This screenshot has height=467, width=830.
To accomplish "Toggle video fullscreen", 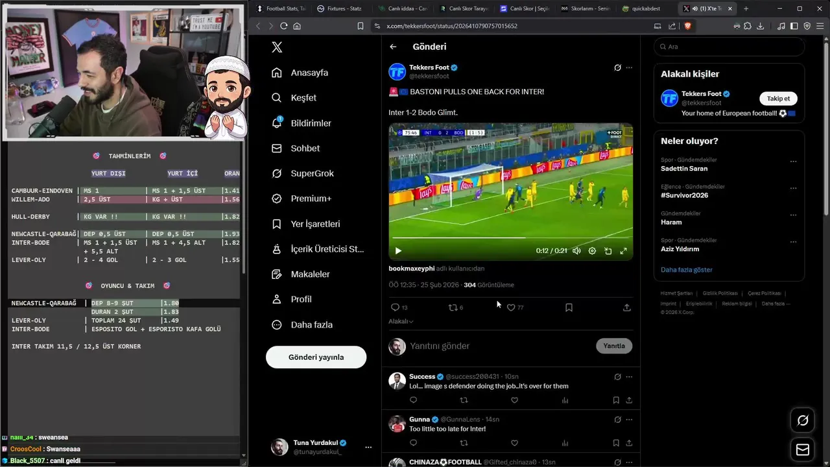I will pyautogui.click(x=623, y=251).
